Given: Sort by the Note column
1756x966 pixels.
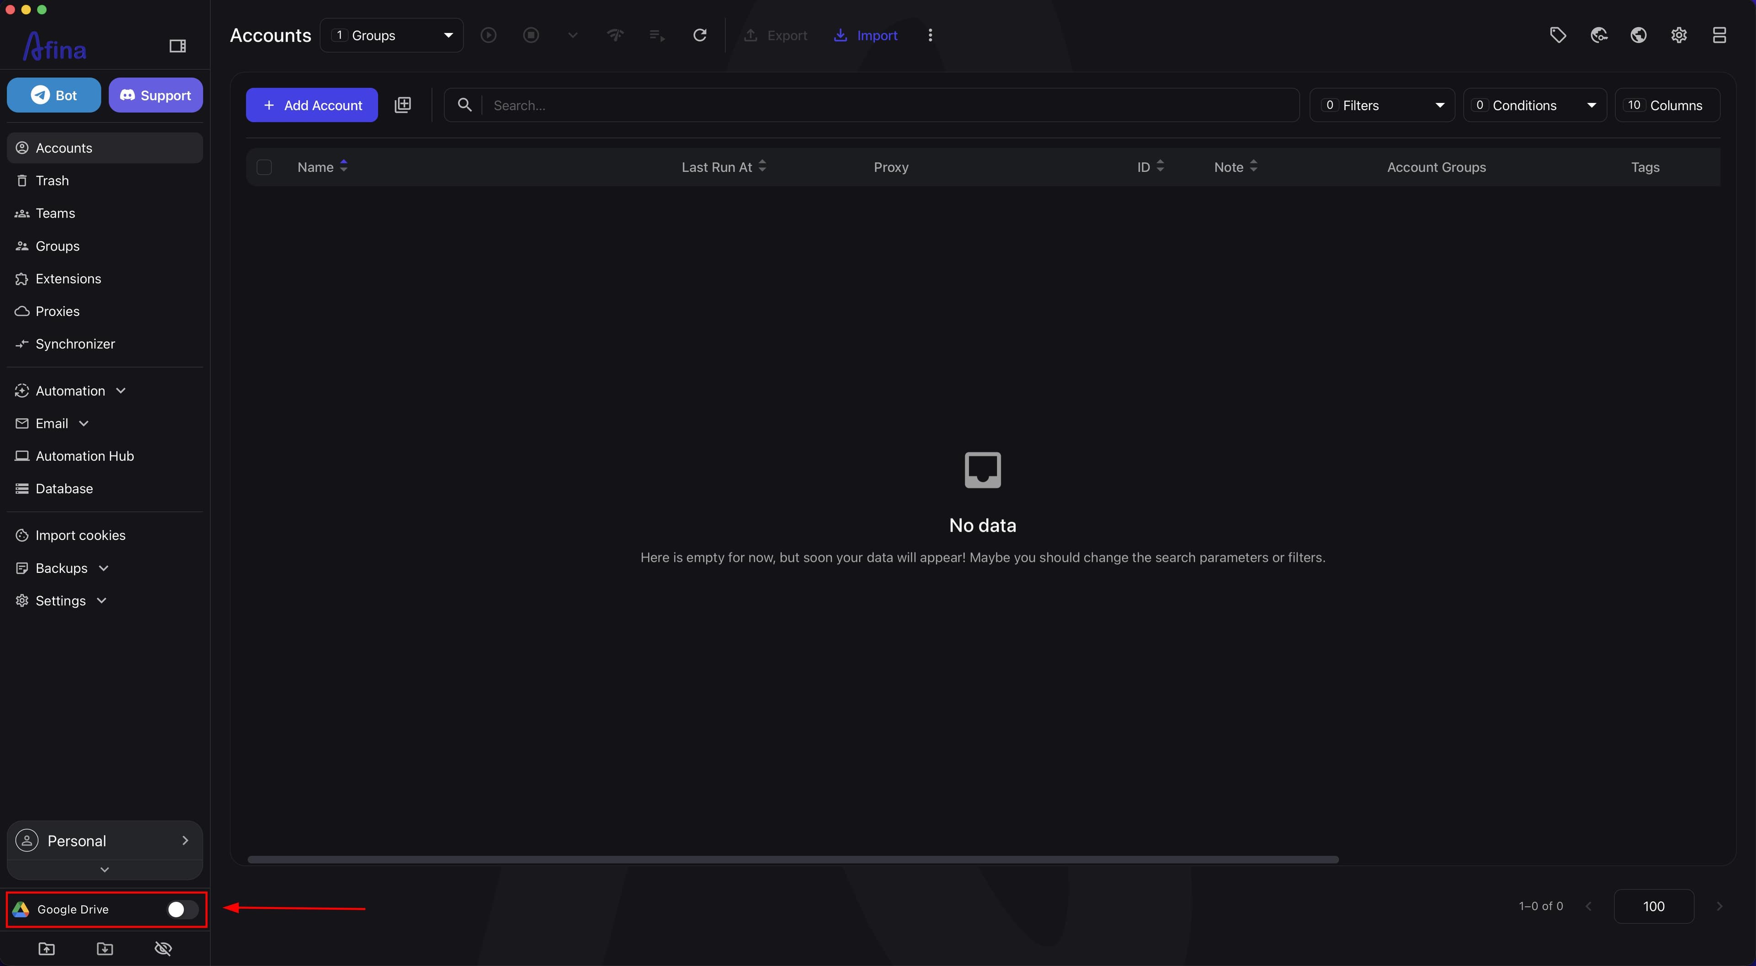Looking at the screenshot, I should (1235, 167).
